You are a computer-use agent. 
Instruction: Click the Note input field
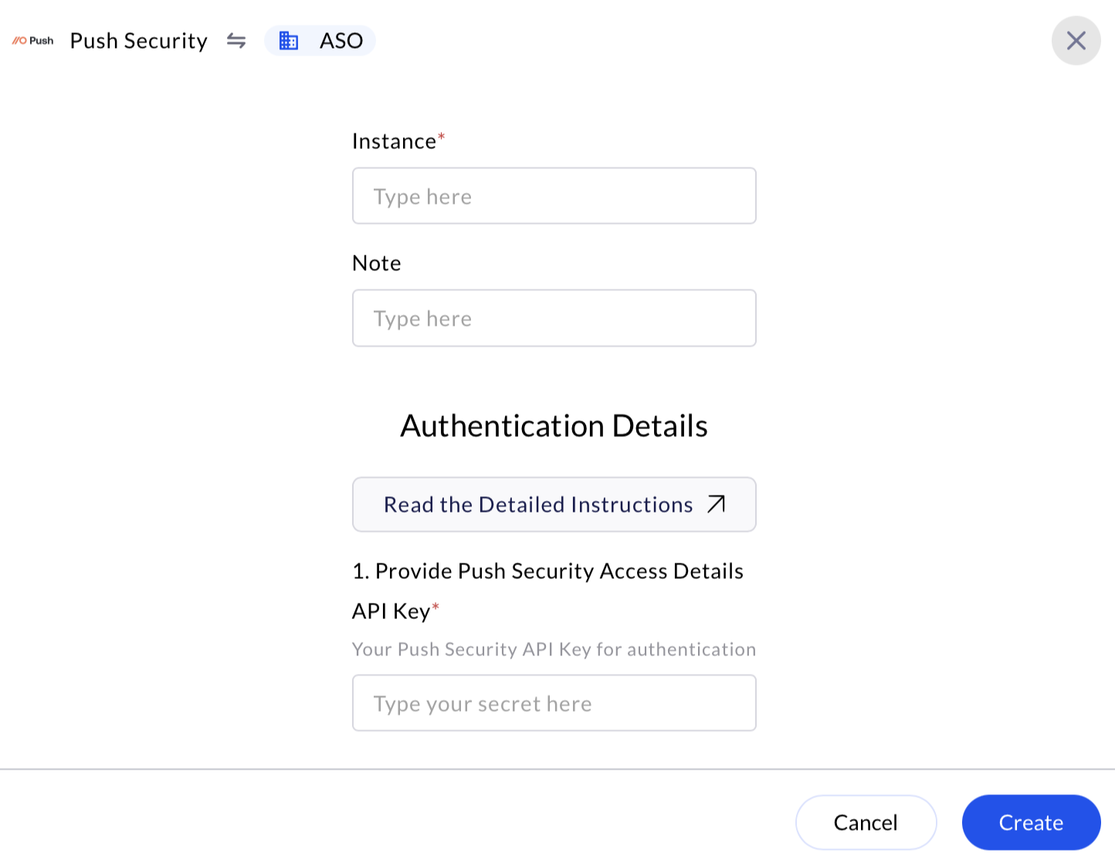554,318
